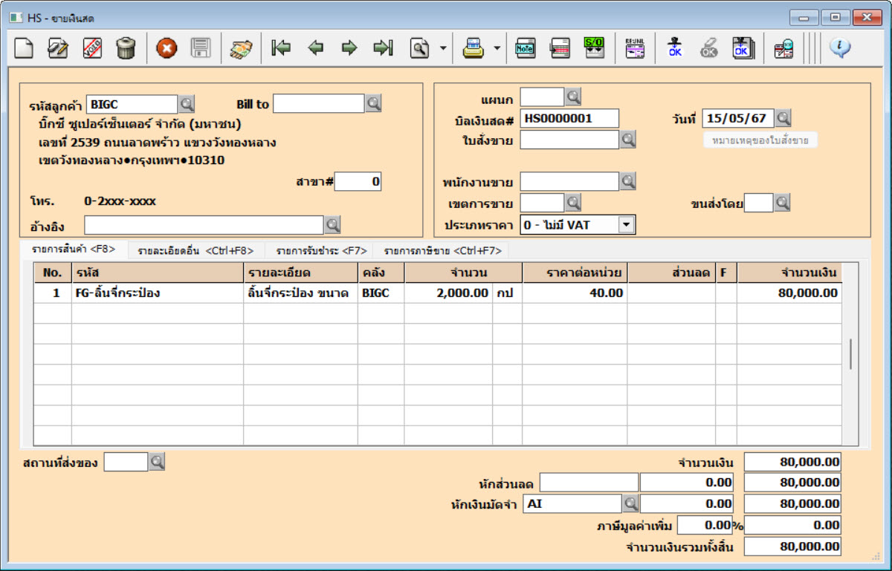This screenshot has height=571, width=892.
Task: Open the printer dropdown arrow
Action: click(497, 49)
